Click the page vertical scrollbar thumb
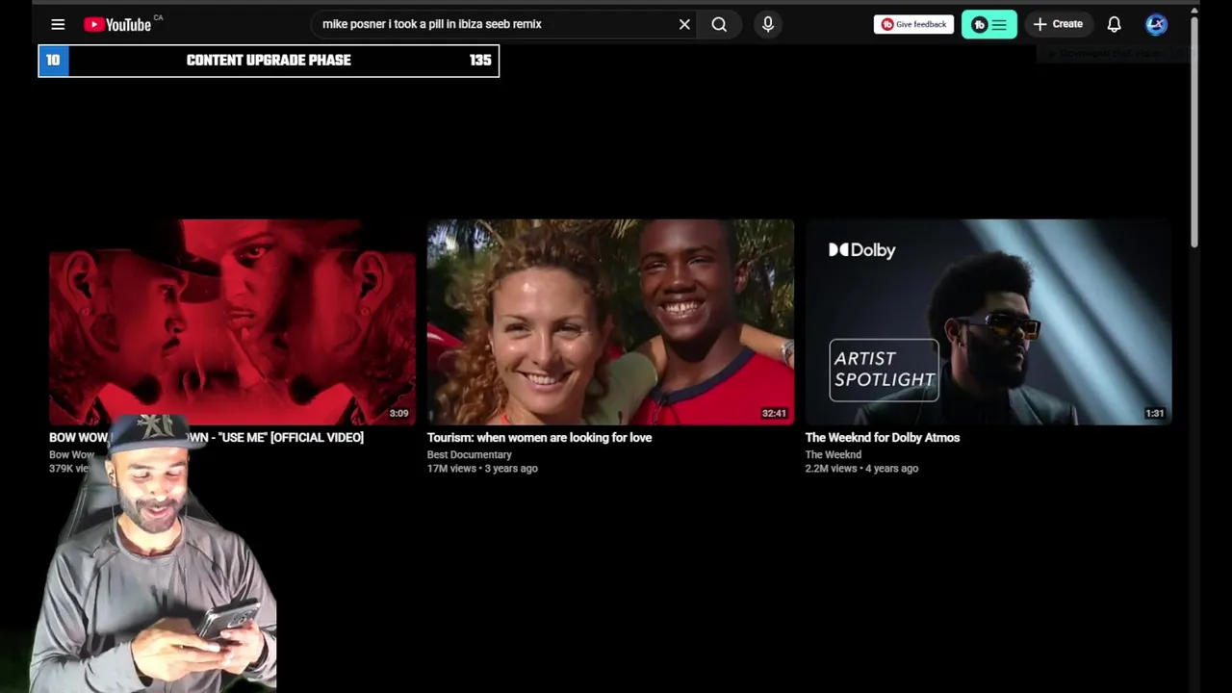The width and height of the screenshot is (1232, 693). tap(1193, 130)
